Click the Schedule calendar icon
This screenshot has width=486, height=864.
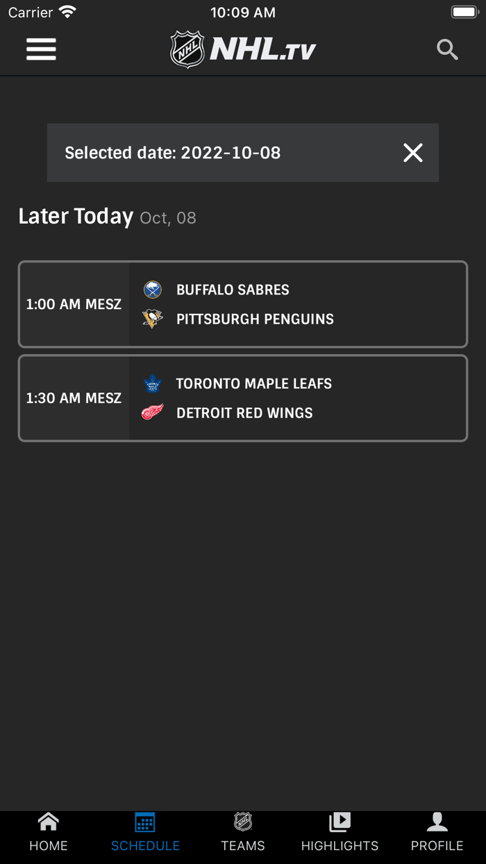[x=145, y=822]
